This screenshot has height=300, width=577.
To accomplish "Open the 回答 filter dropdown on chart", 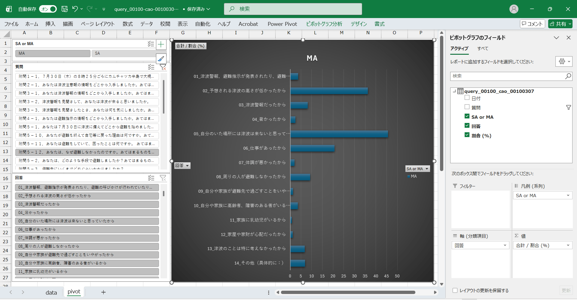I will pos(182,166).
